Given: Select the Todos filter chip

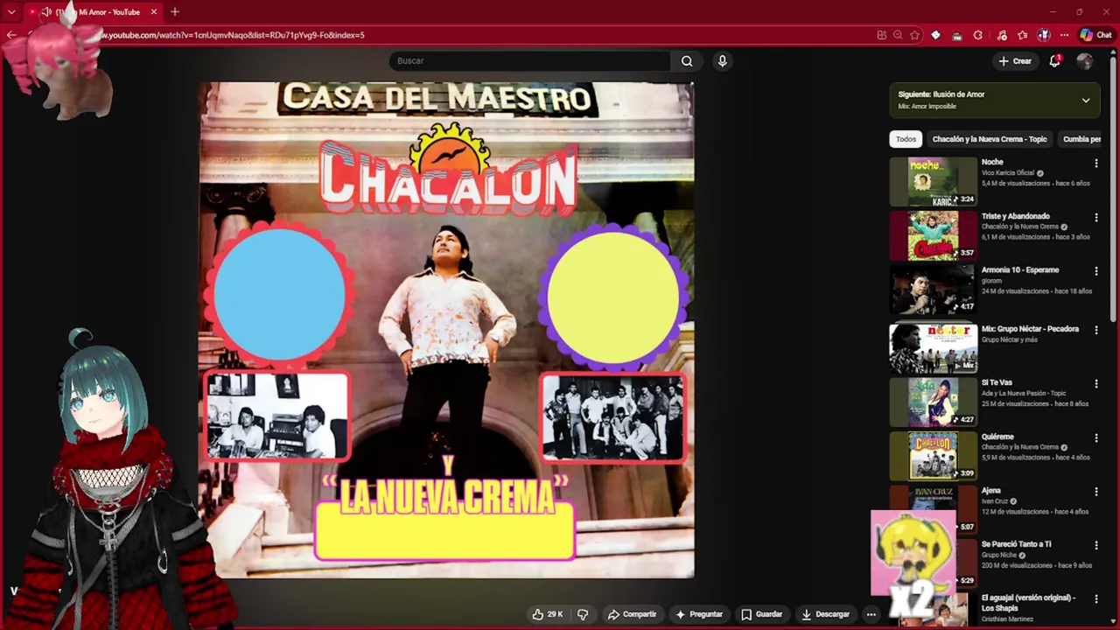Looking at the screenshot, I should pos(906,139).
